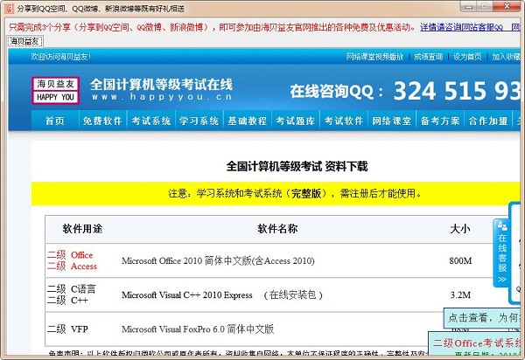This screenshot has width=525, height=360.
Task: Maximize the window
Action: (485, 7)
